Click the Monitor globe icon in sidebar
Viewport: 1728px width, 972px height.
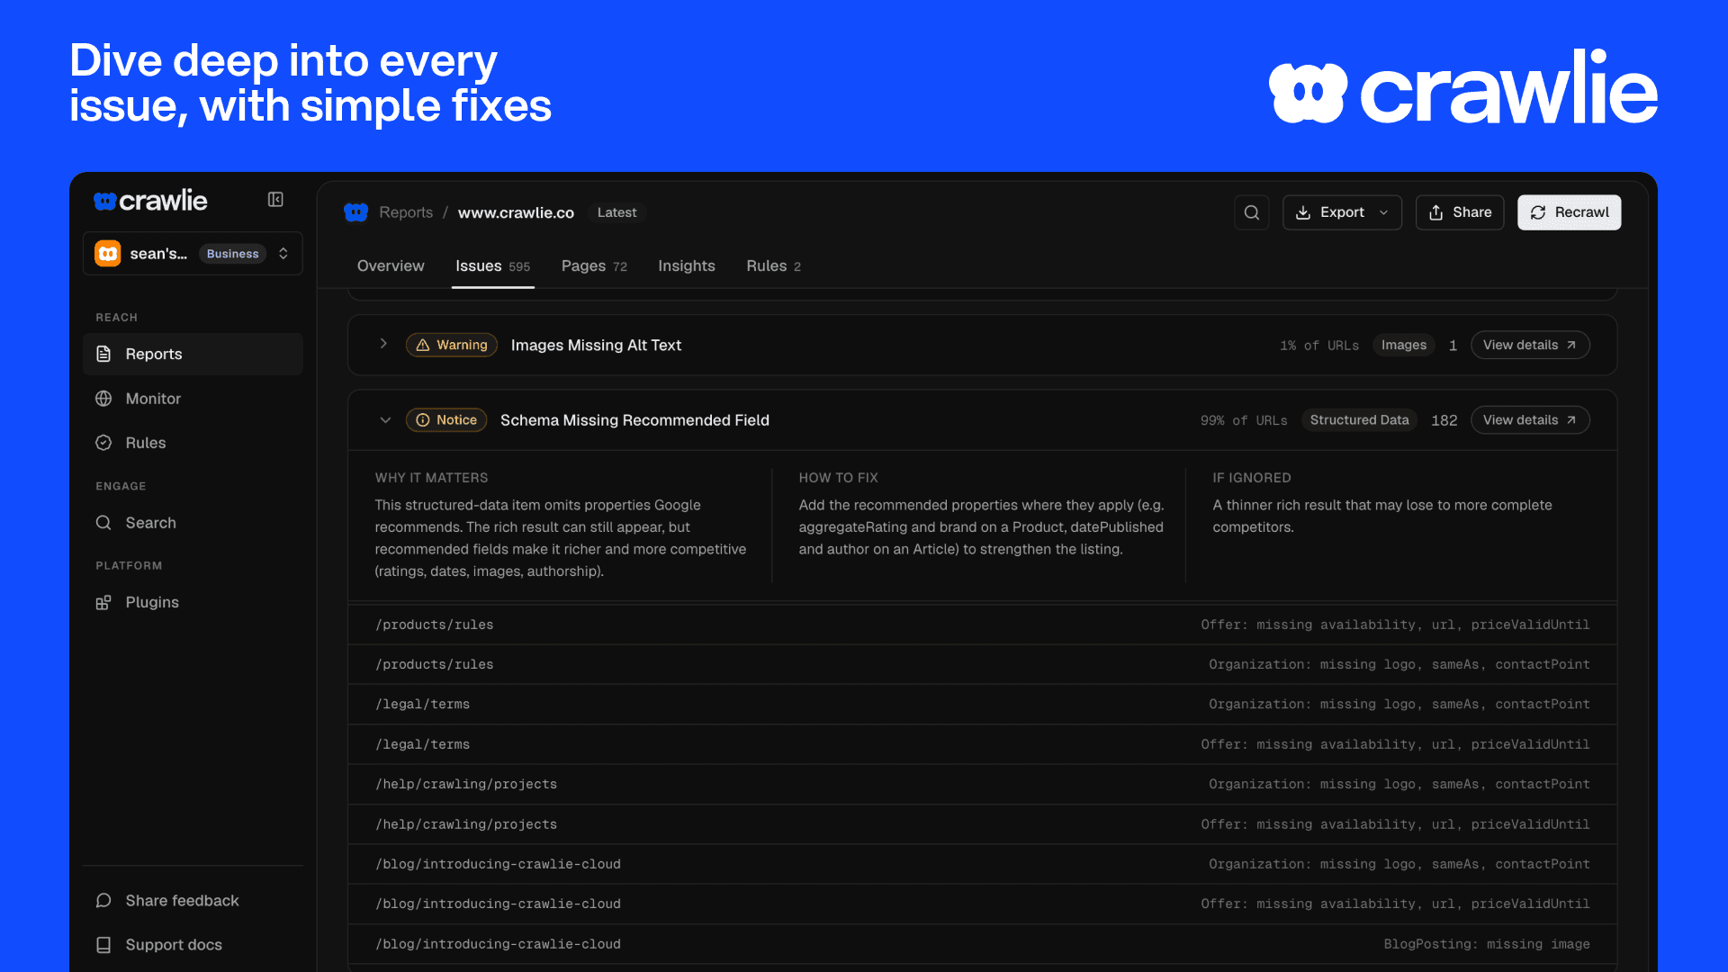(x=103, y=399)
